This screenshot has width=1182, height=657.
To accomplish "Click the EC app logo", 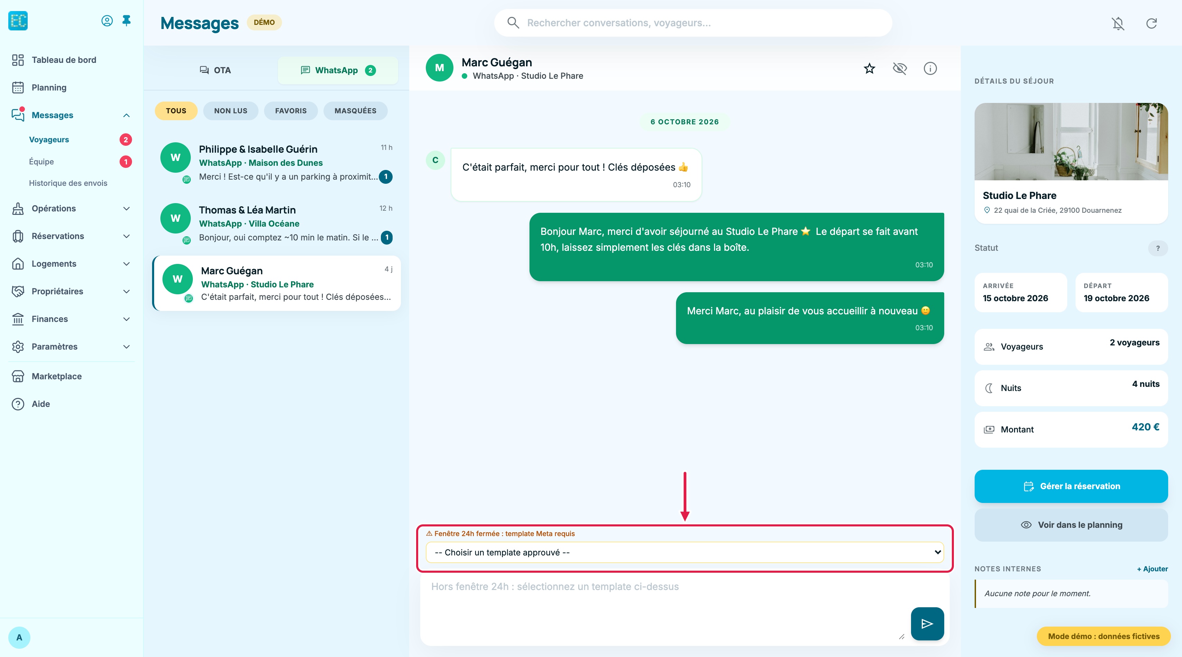I will tap(18, 21).
